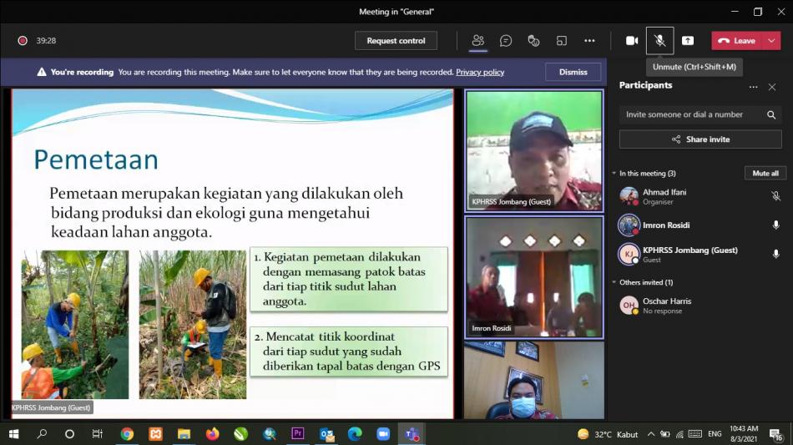Open Task View on the taskbar

(x=98, y=434)
